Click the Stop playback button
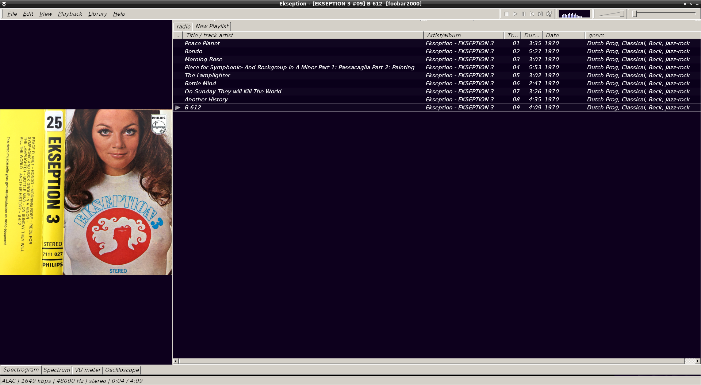Screen dimensions: 701x385 507,14
